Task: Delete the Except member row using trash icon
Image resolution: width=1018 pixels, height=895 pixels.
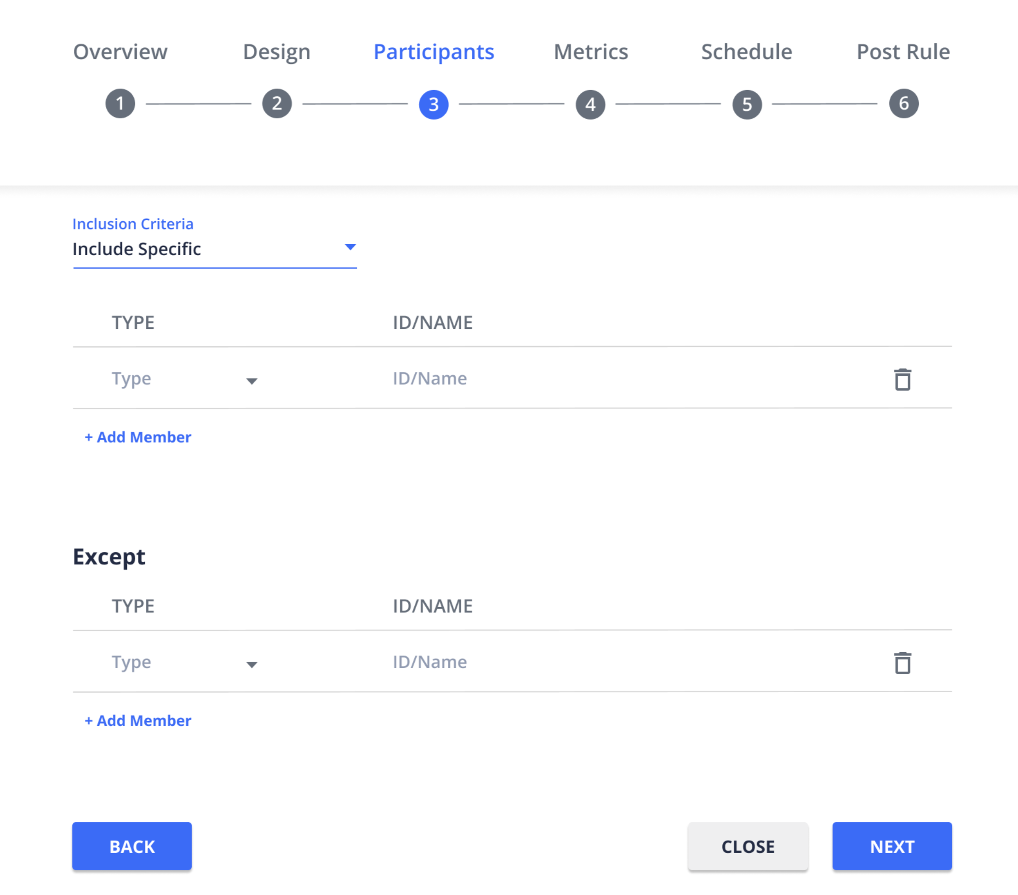Action: [904, 663]
